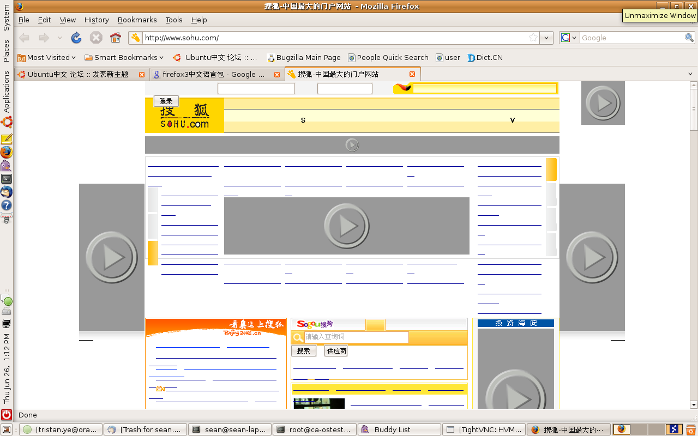Viewport: 698px width, 436px height.
Task: Click the Sohu.com logo
Action: [x=184, y=116]
